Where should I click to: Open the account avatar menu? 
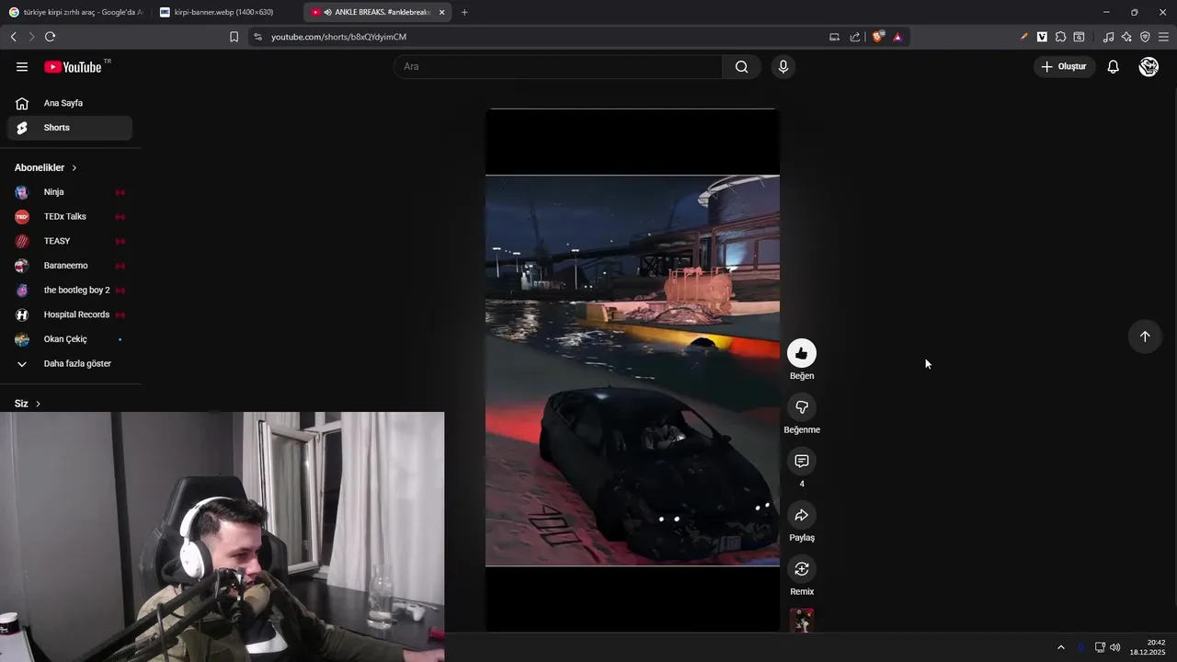(1148, 66)
